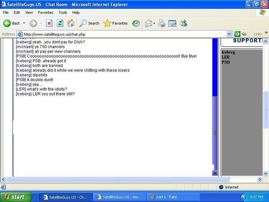Click the chat pane vertical scrollbar thumb
Image resolution: width=269 pixels, height=202 pixels.
(215, 133)
